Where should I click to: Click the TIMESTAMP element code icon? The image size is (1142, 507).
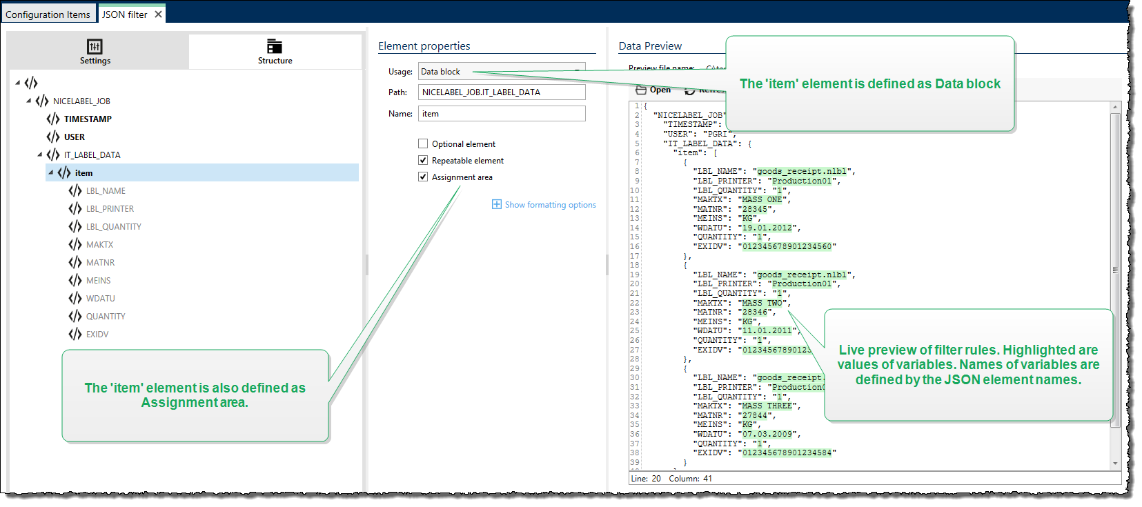(x=53, y=119)
